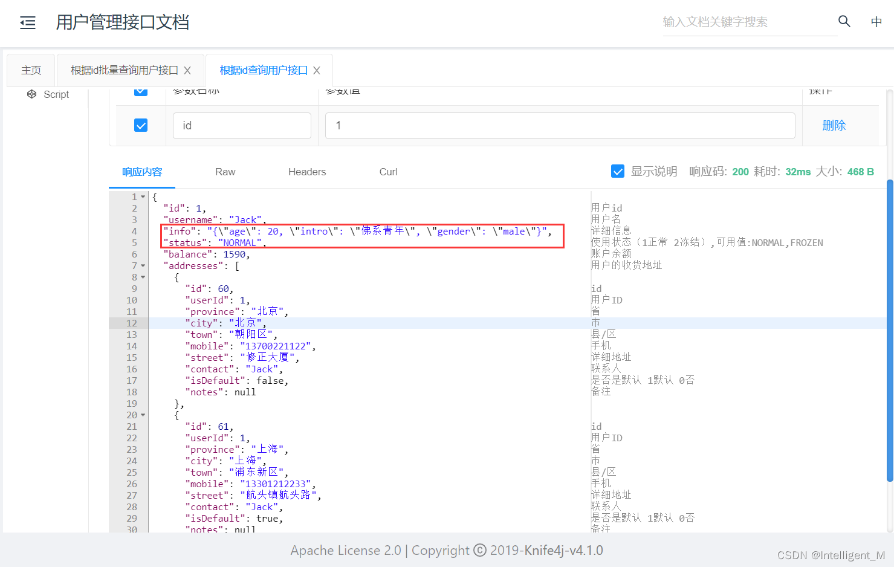Click the 使用状态 description text
This screenshot has width=894, height=567.
(x=707, y=242)
